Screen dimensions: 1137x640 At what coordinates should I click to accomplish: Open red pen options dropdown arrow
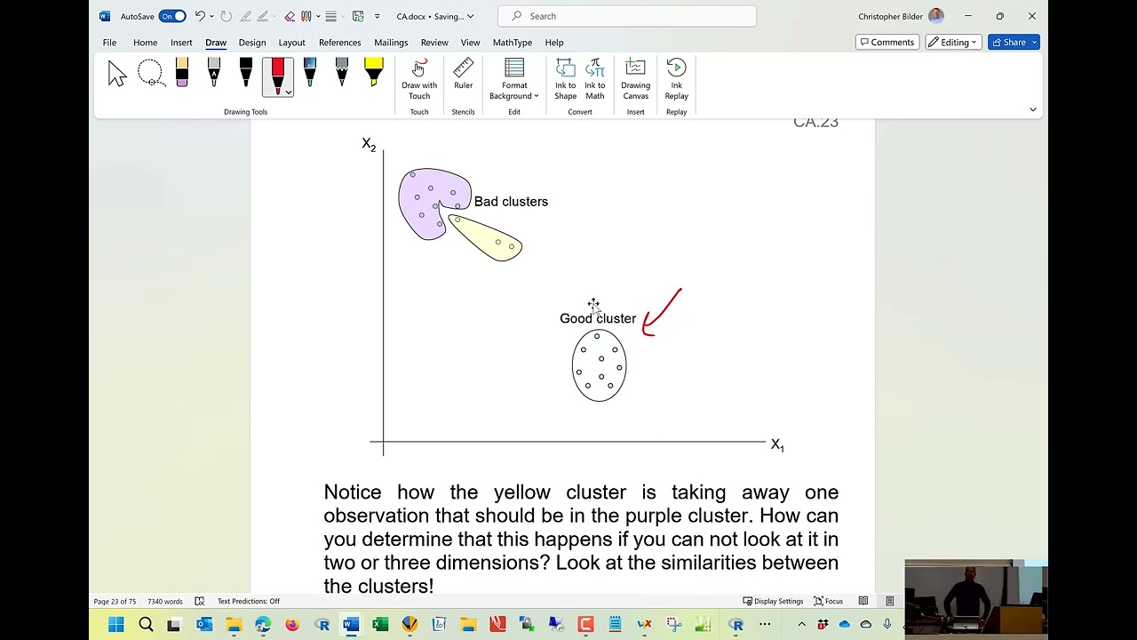tap(288, 92)
